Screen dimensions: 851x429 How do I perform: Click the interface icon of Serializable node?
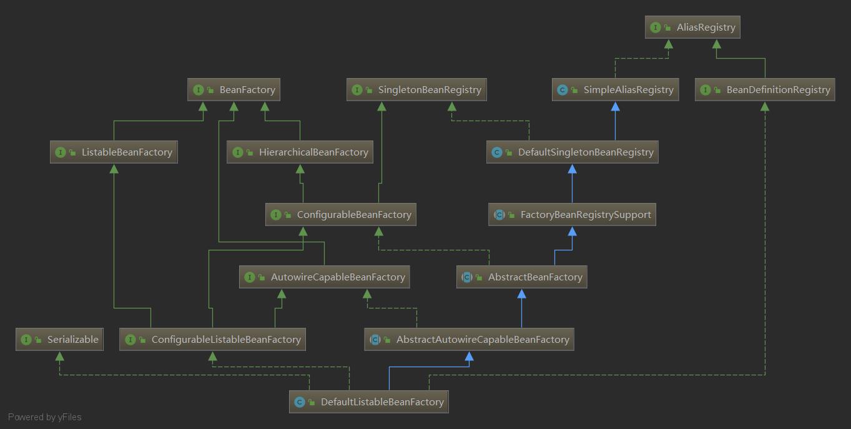pos(26,340)
